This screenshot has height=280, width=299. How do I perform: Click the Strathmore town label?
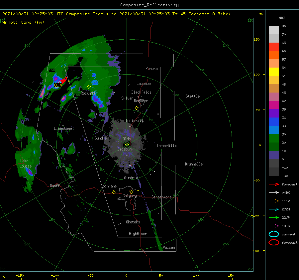[x=161, y=197]
